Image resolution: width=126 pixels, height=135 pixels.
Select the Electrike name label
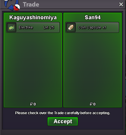tap(26, 27)
